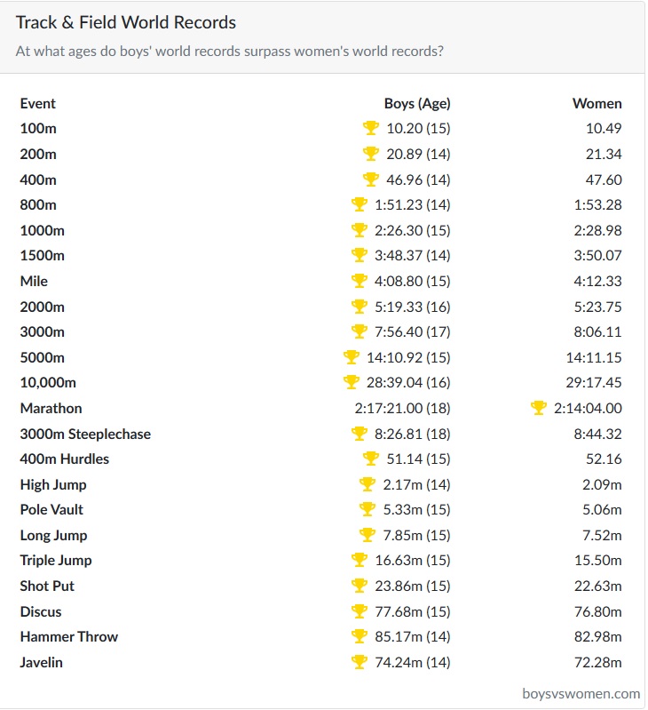Click the trophy next to Discus 77.68m
648x710 pixels.
coord(360,611)
